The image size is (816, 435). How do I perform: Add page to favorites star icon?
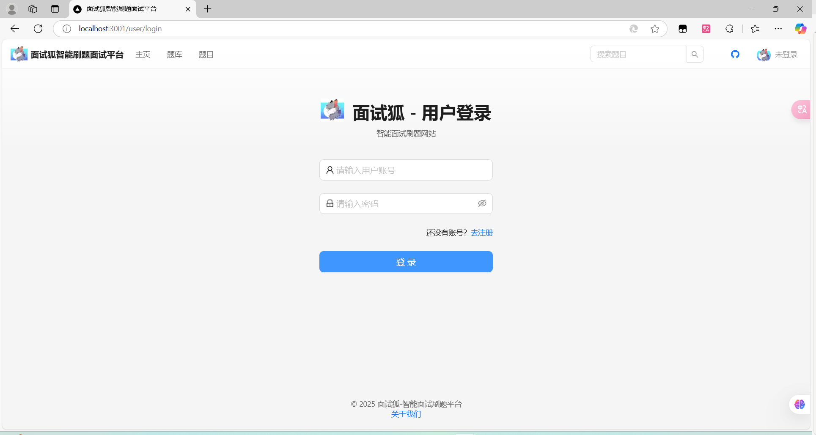pos(655,29)
